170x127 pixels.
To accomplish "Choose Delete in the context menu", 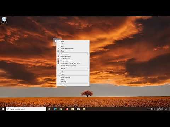I will pyautogui.click(x=73, y=79).
